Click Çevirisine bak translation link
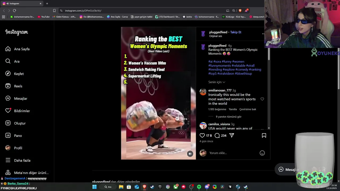Image resolution: width=340 pixels, height=191 pixels. (x=248, y=109)
